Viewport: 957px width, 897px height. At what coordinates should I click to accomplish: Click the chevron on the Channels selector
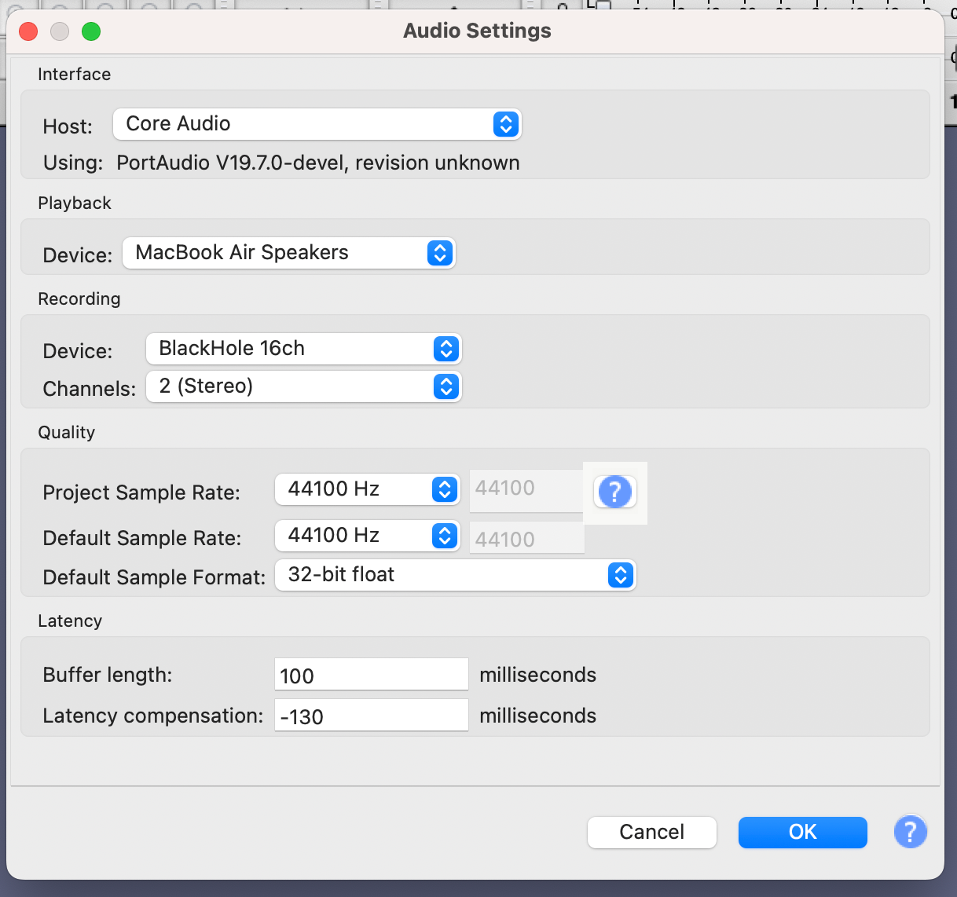click(445, 386)
